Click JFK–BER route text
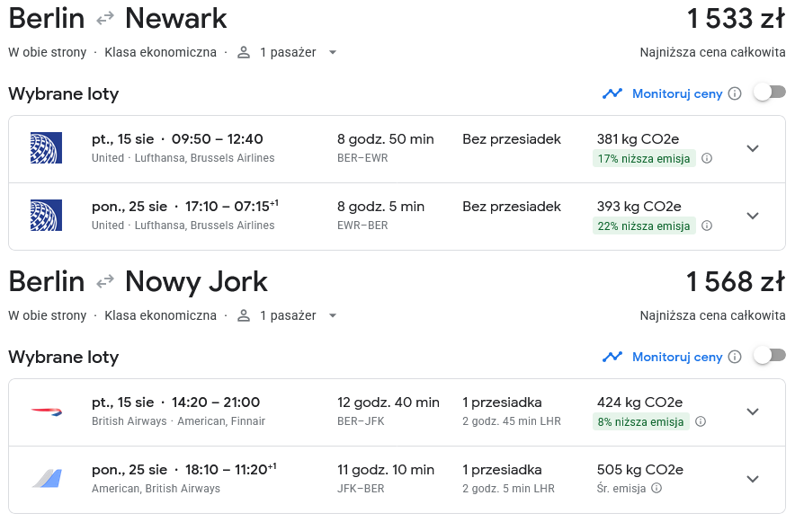The width and height of the screenshot is (795, 522). coord(361,489)
